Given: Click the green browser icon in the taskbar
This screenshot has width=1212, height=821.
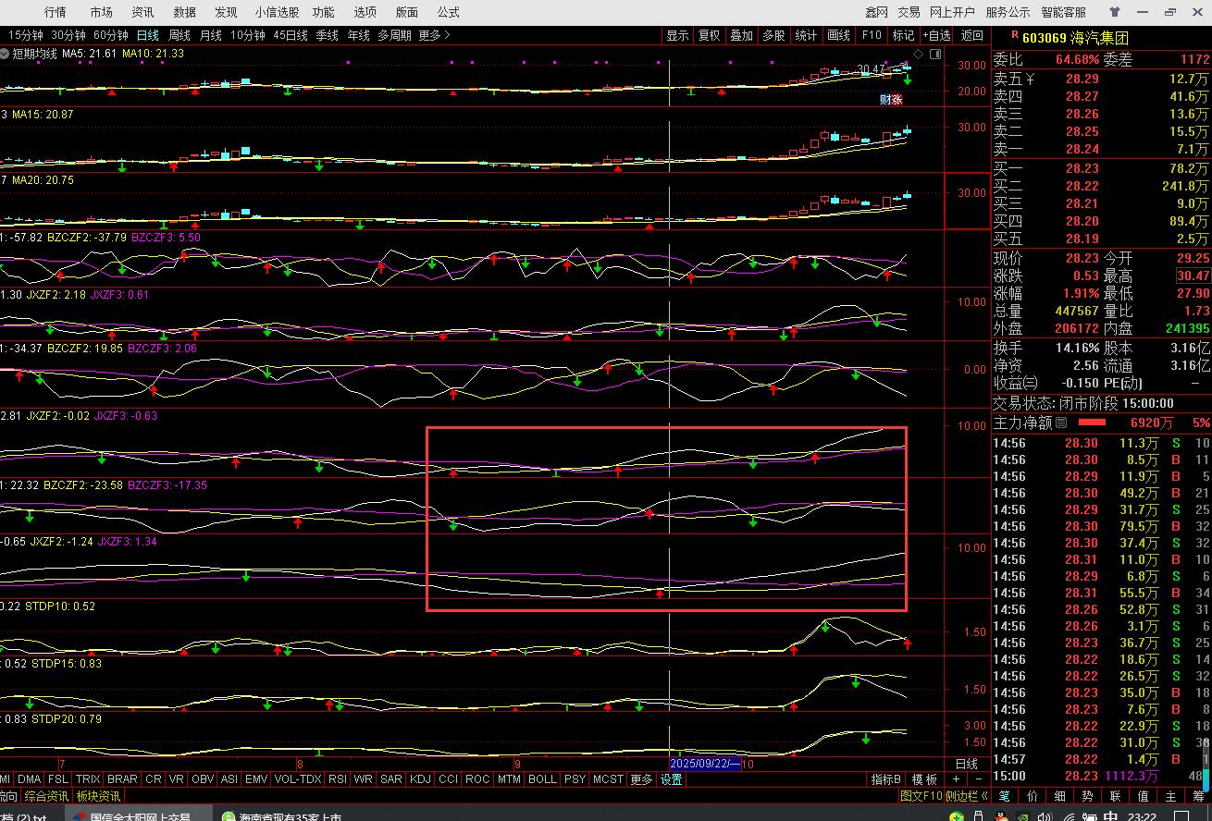Looking at the screenshot, I should tap(228, 816).
